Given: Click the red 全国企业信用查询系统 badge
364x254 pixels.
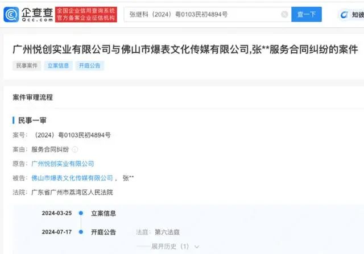Looking at the screenshot, I should (86, 14).
